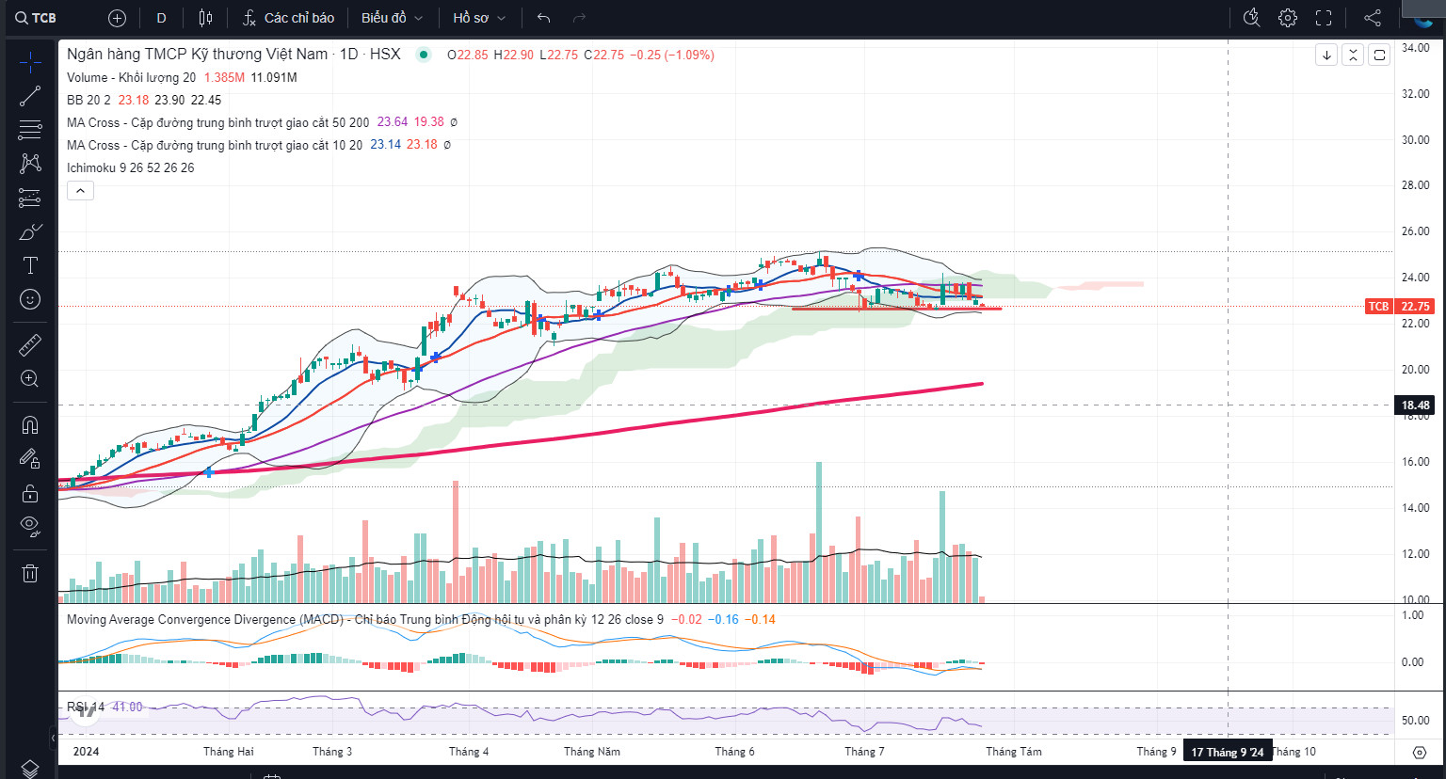The image size is (1446, 779).
Task: Enter fullscreen mode
Action: [1324, 18]
